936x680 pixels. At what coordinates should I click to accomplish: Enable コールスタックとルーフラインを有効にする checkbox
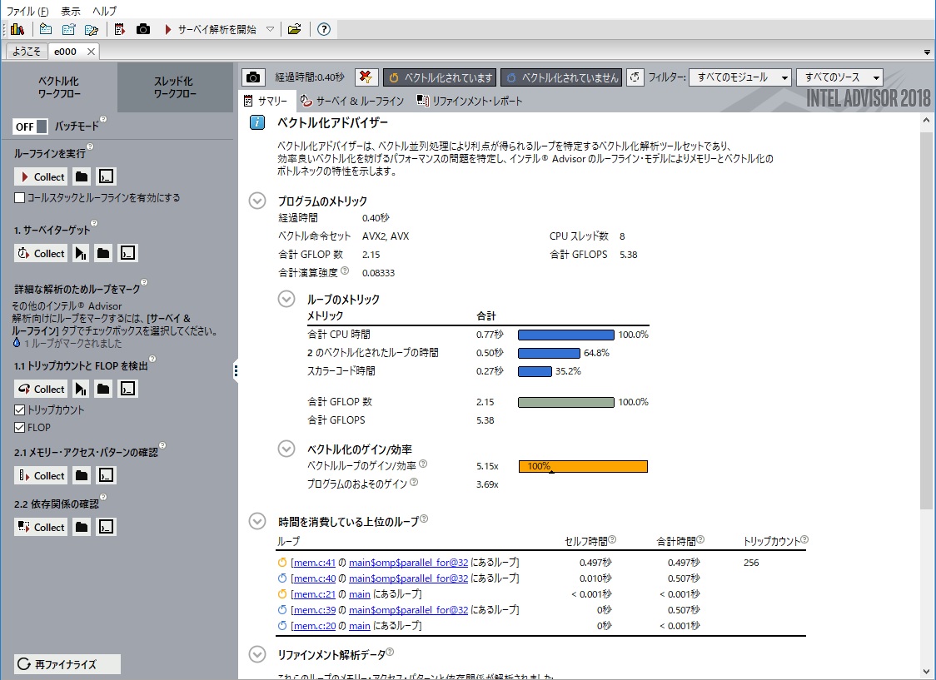coord(20,198)
